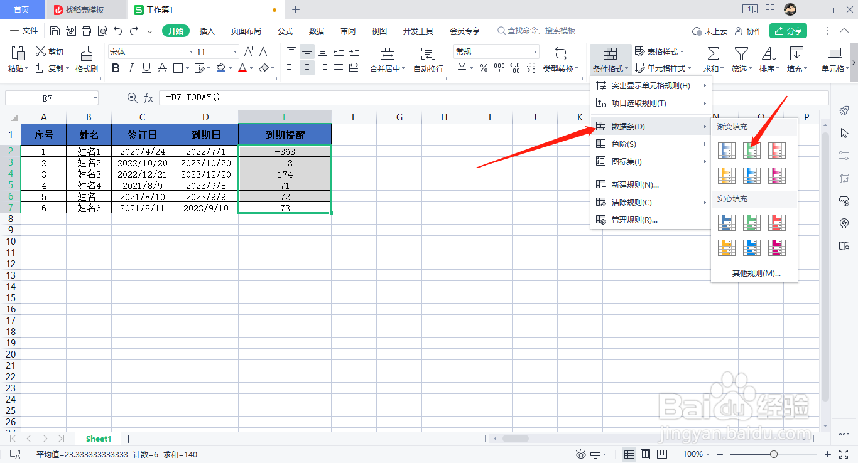This screenshot has width=858, height=463.
Task: Click the Filter (筛选) funnel icon
Action: pos(742,53)
